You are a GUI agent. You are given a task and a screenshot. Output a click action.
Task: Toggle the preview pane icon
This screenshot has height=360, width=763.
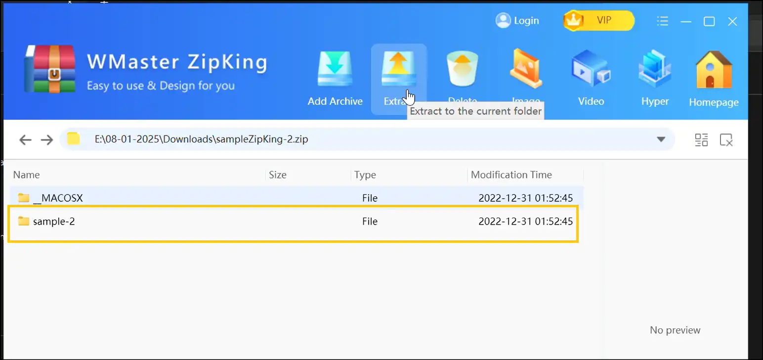pyautogui.click(x=726, y=140)
